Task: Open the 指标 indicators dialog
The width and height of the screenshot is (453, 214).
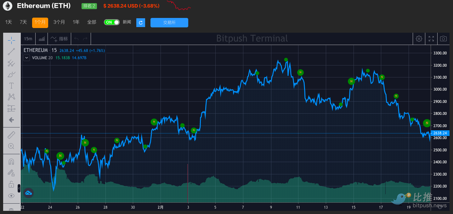Action: point(59,38)
